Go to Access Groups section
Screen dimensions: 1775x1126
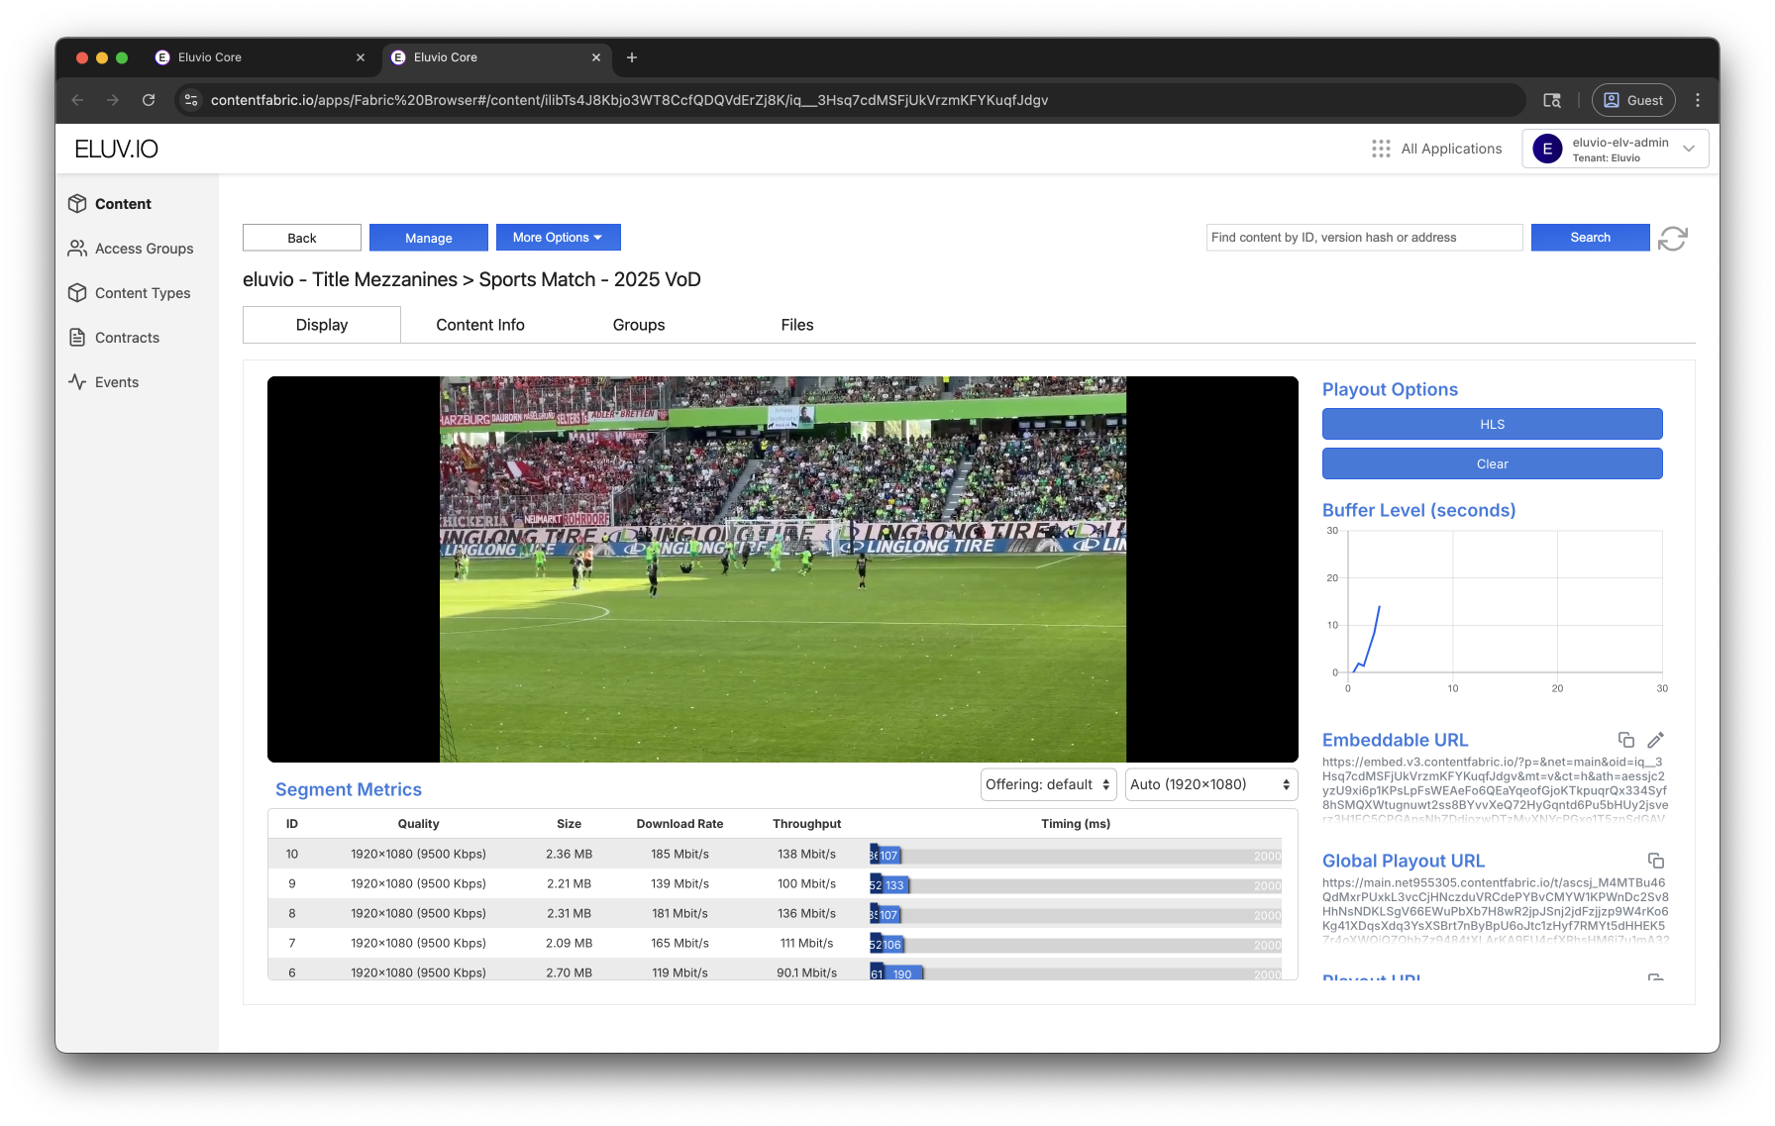[x=144, y=249]
